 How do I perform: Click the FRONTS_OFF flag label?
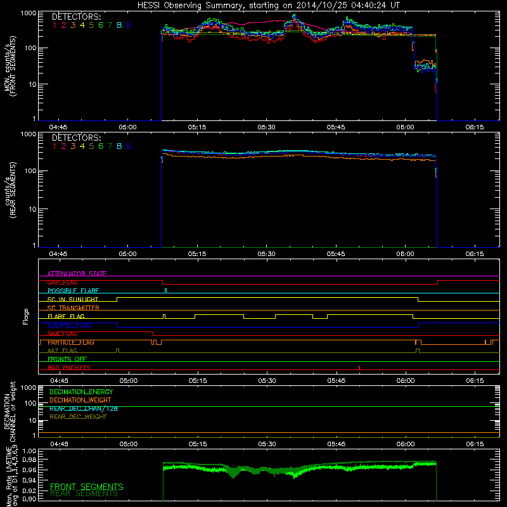[67, 359]
